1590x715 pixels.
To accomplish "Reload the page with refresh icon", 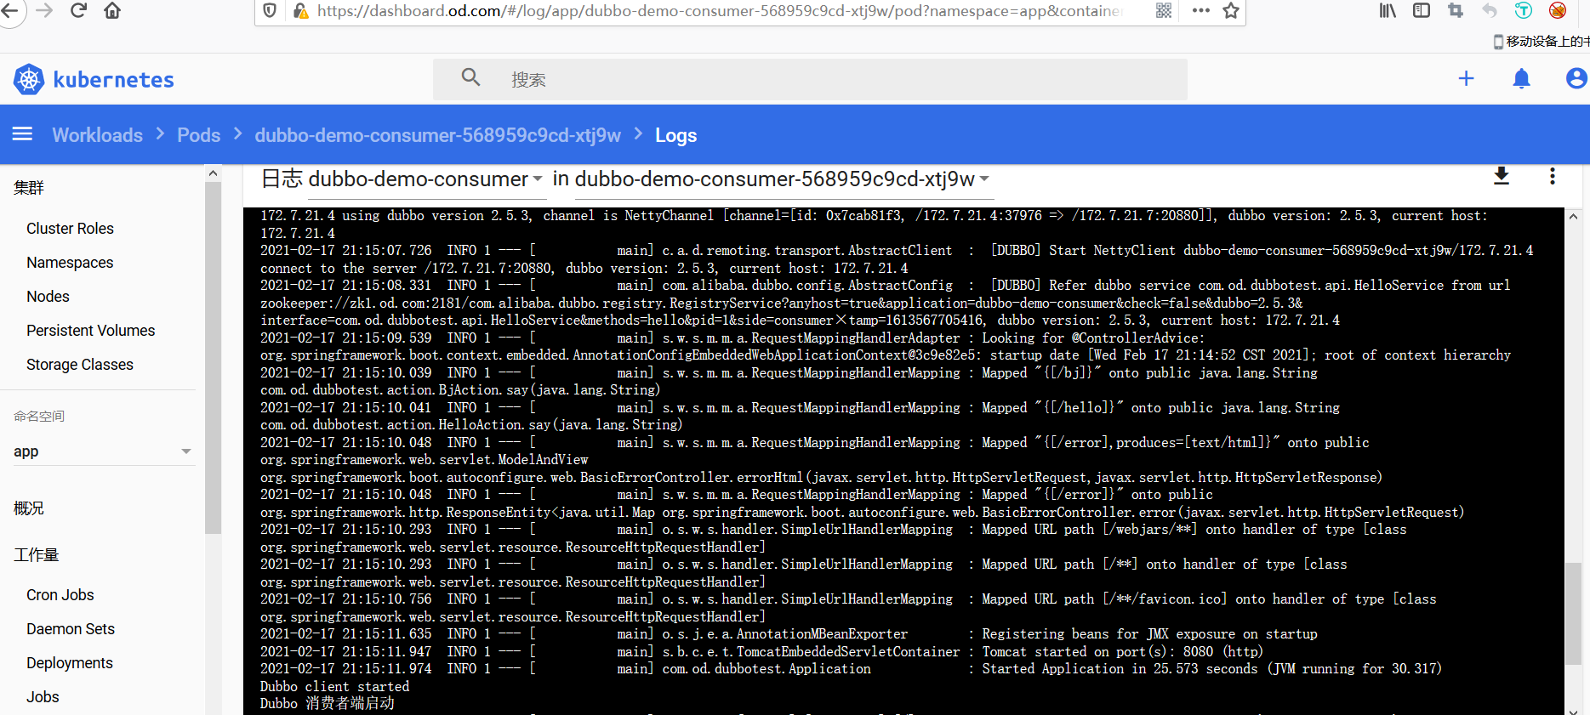I will point(79,10).
